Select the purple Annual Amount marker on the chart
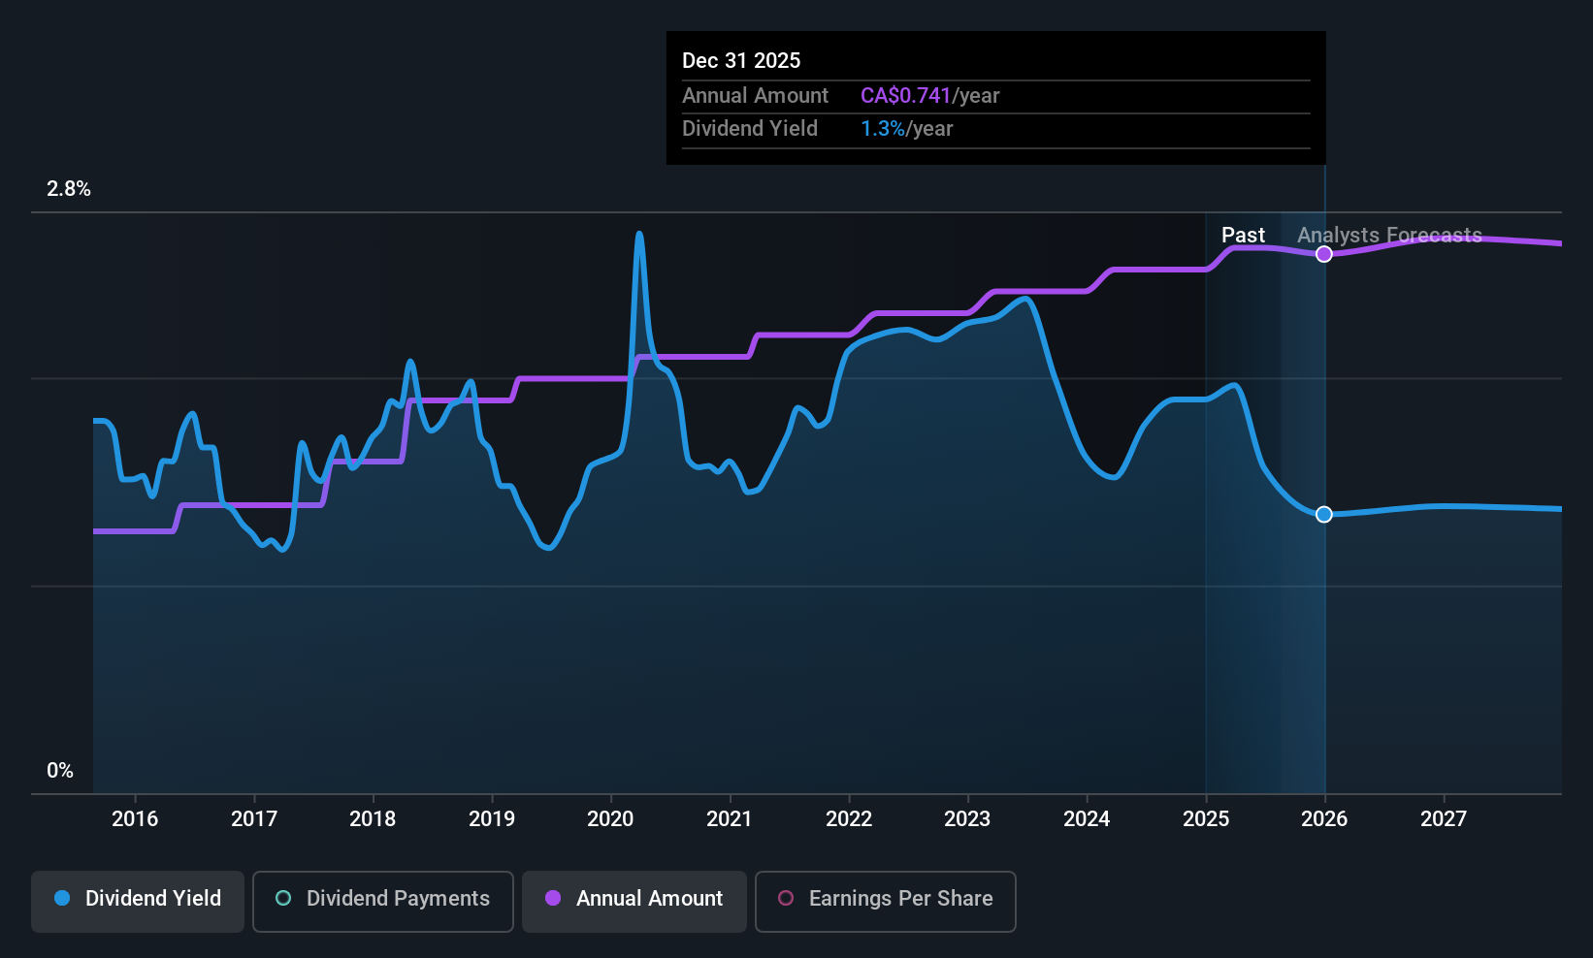1593x958 pixels. (1323, 253)
